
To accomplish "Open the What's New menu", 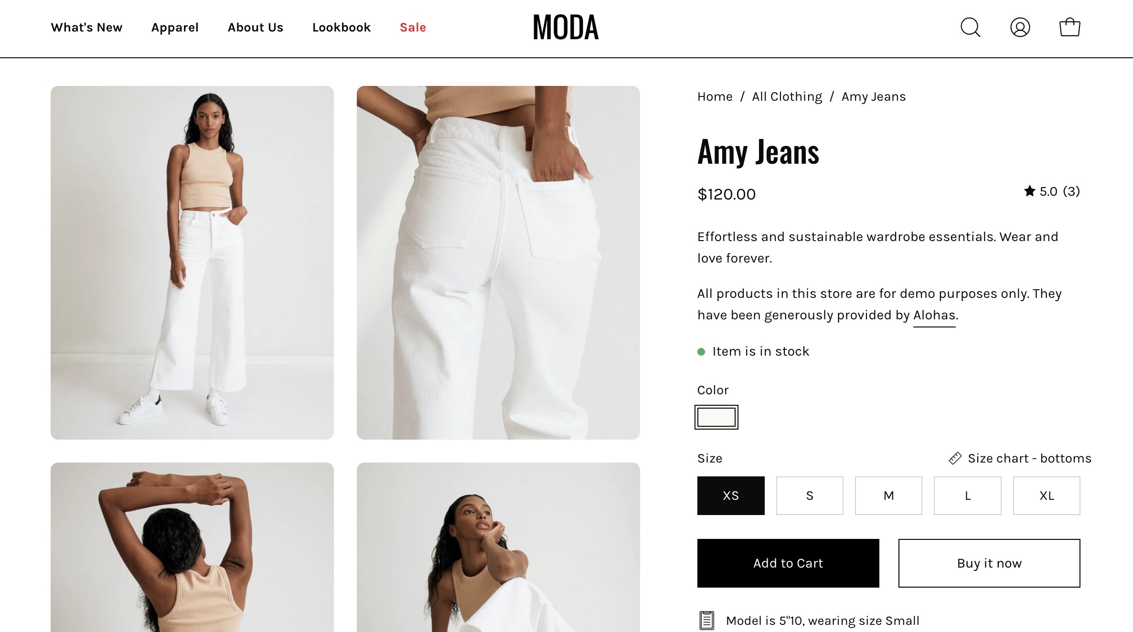I will pyautogui.click(x=86, y=28).
